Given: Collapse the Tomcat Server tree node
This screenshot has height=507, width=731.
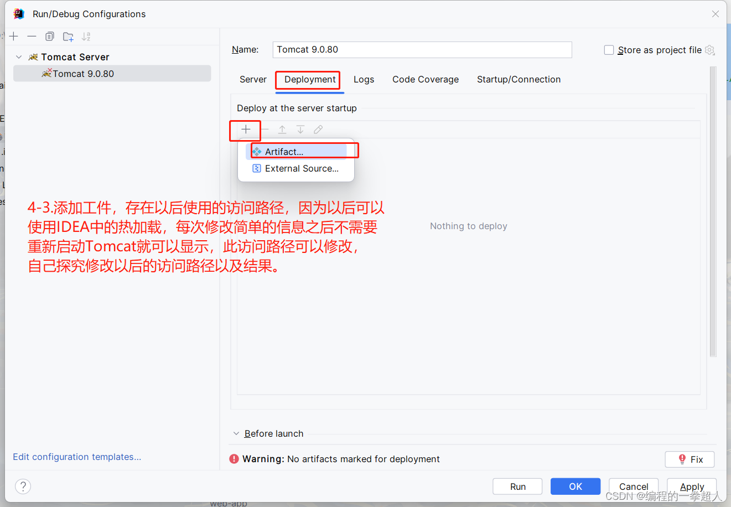Looking at the screenshot, I should (x=19, y=57).
